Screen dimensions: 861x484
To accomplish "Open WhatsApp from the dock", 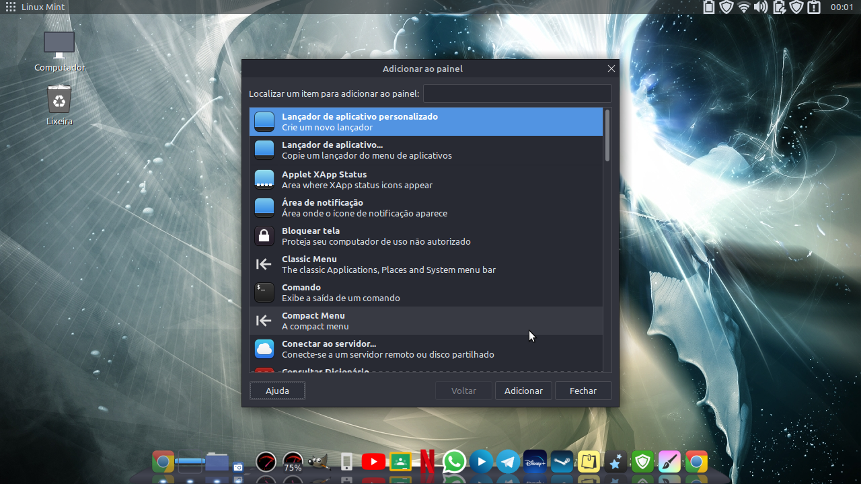I will point(454,462).
